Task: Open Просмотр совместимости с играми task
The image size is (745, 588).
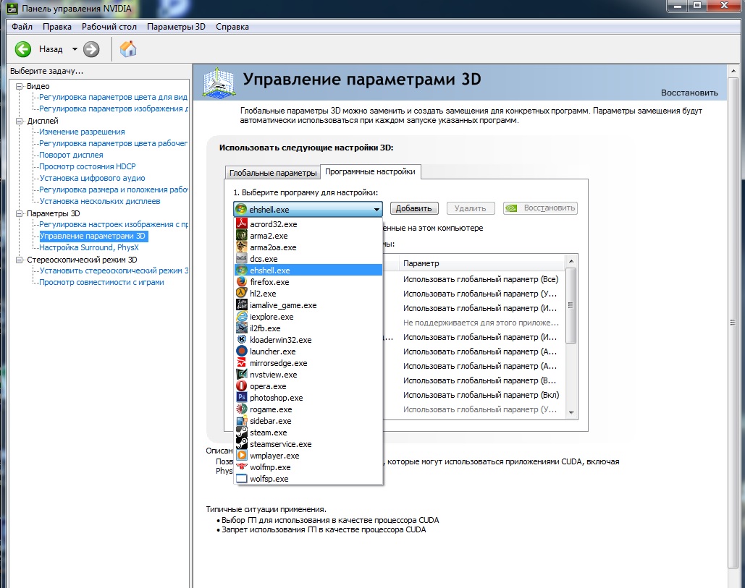Action: coord(101,282)
